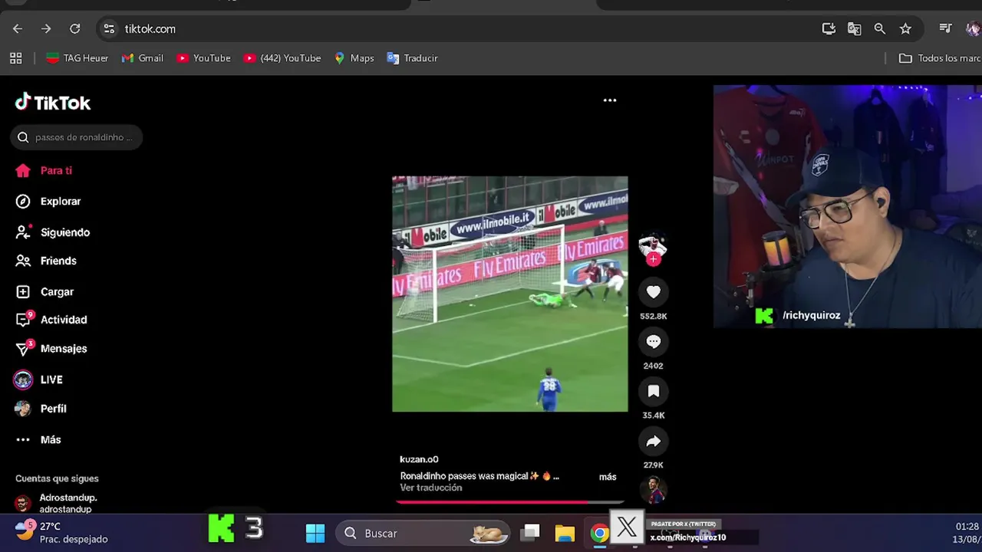Open the Todos los marcadores folder
The height and width of the screenshot is (552, 982).
(x=940, y=58)
